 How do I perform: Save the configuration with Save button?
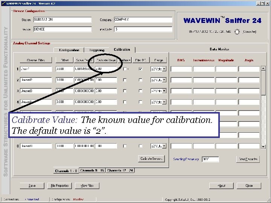point(32,186)
